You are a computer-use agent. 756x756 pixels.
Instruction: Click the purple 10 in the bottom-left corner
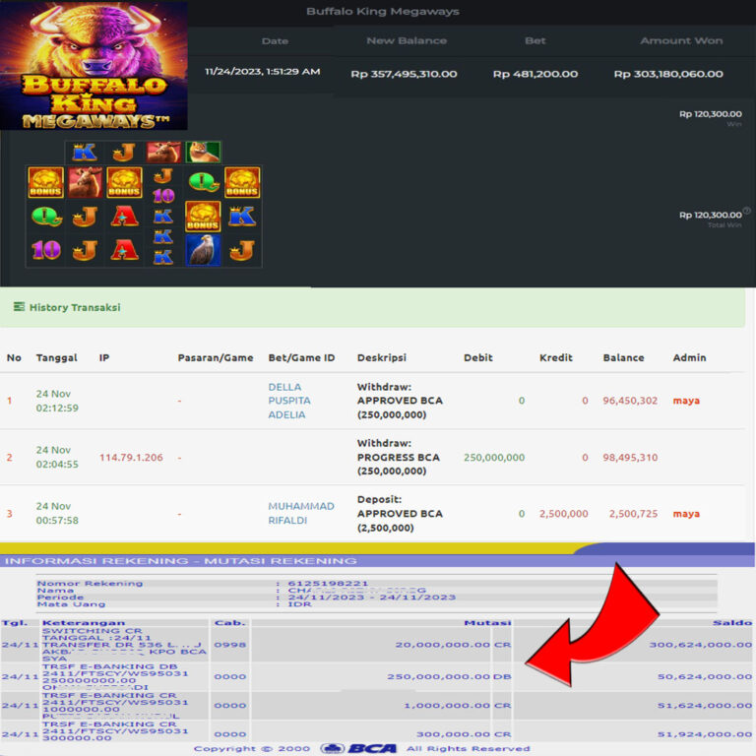tap(45, 250)
